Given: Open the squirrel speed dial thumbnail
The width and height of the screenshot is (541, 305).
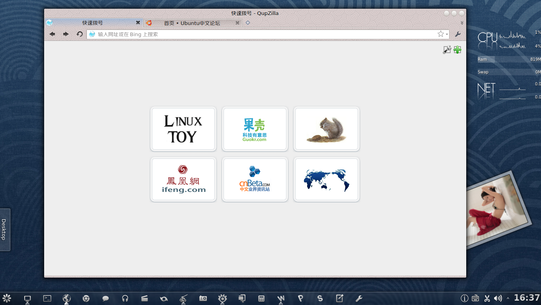Looking at the screenshot, I should tap(327, 129).
